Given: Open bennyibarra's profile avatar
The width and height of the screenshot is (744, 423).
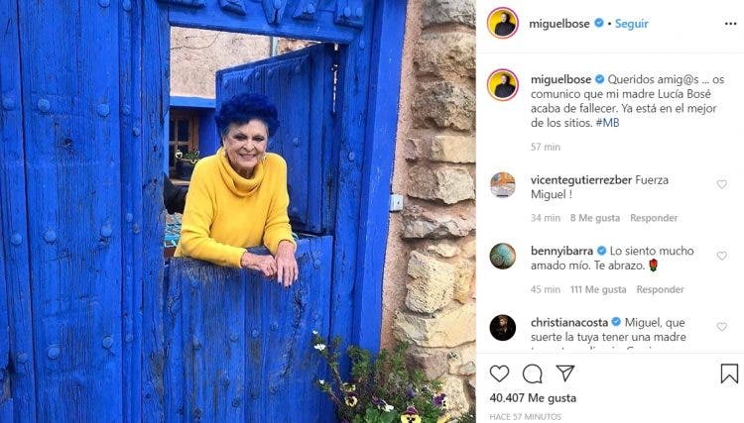Looking at the screenshot, I should (x=503, y=257).
